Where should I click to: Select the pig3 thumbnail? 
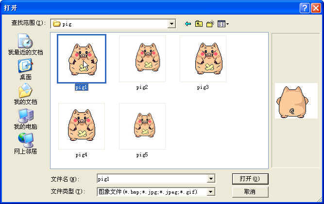pos(203,59)
